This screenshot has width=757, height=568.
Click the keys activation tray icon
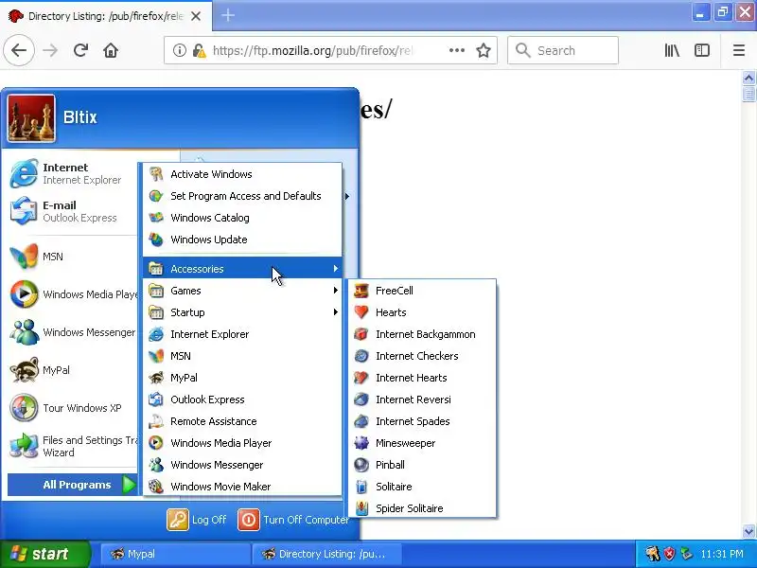click(x=653, y=554)
